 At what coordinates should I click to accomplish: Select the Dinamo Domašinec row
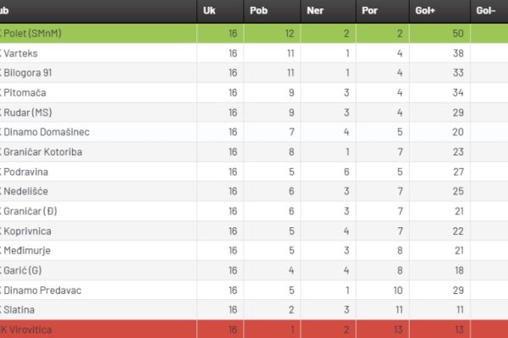point(254,132)
